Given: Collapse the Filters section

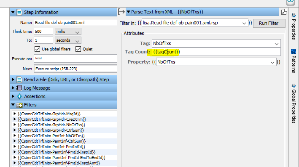Looking at the screenshot, I should pyautogui.click(x=13, y=105).
